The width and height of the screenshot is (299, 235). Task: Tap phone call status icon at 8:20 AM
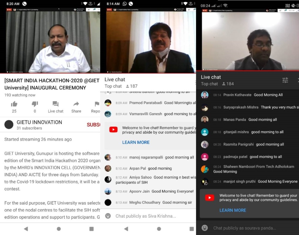(25, 4)
